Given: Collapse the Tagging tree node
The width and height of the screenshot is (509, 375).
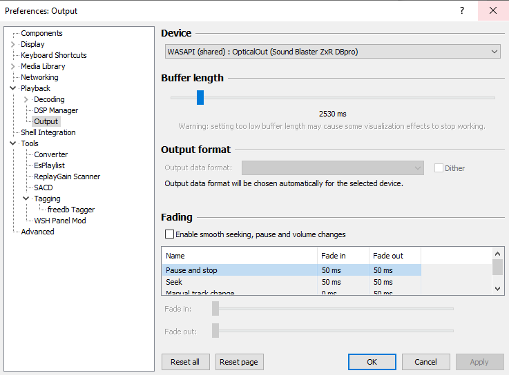Looking at the screenshot, I should click(26, 199).
